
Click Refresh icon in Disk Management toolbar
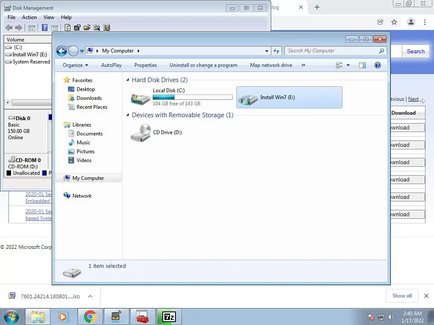[67, 28]
